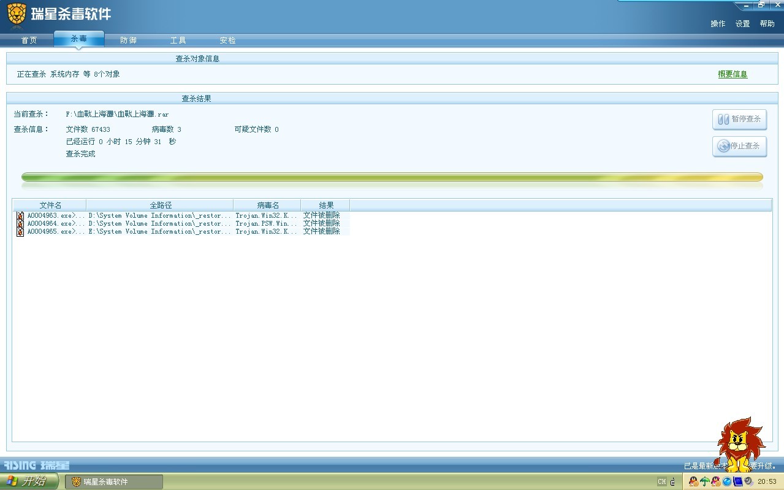Open the 概要信息 summary link

tap(733, 74)
